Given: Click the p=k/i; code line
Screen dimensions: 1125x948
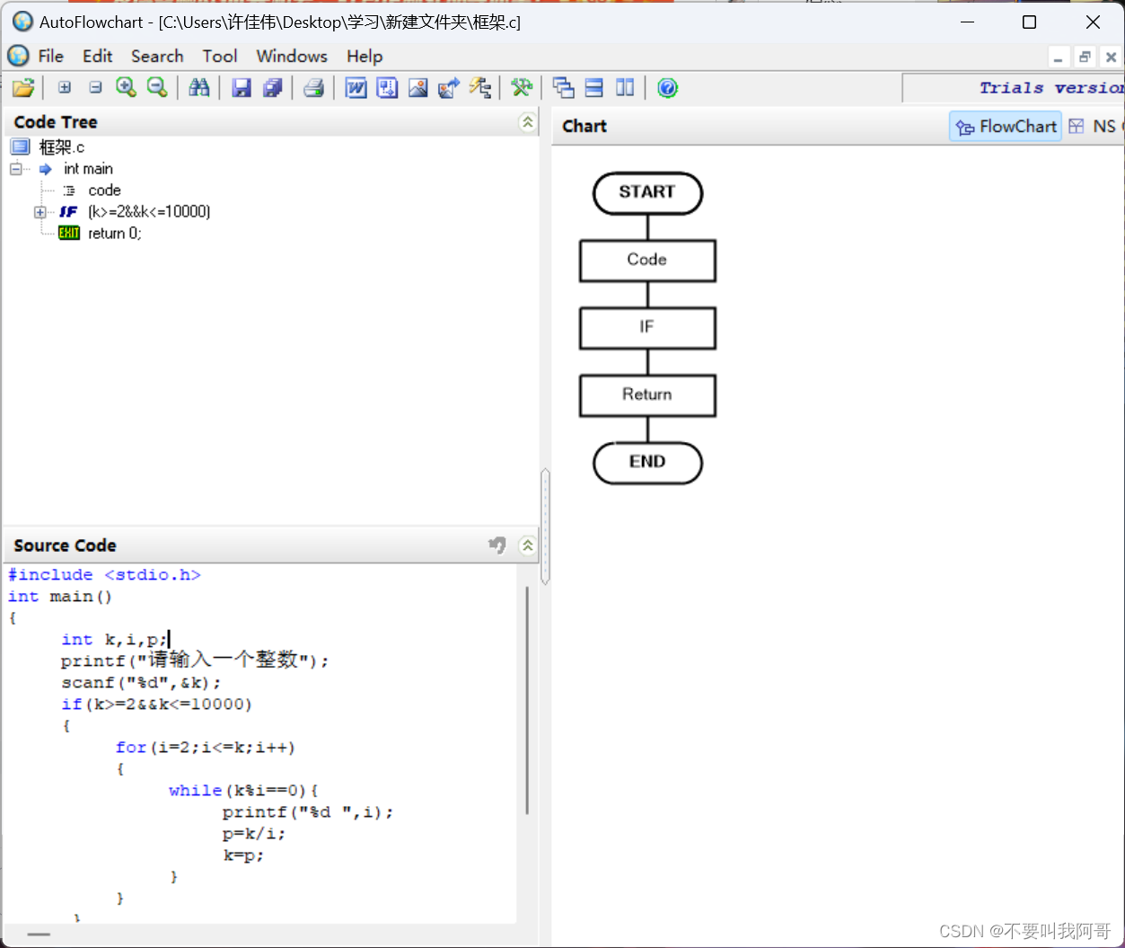Looking at the screenshot, I should (x=254, y=834).
